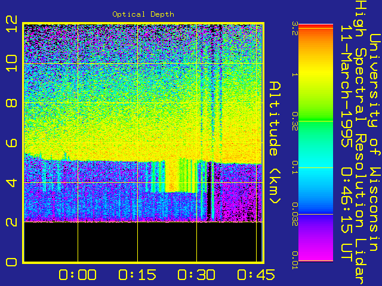
Task: Click the 'Optical Depth' plot title
Action: 143,14
